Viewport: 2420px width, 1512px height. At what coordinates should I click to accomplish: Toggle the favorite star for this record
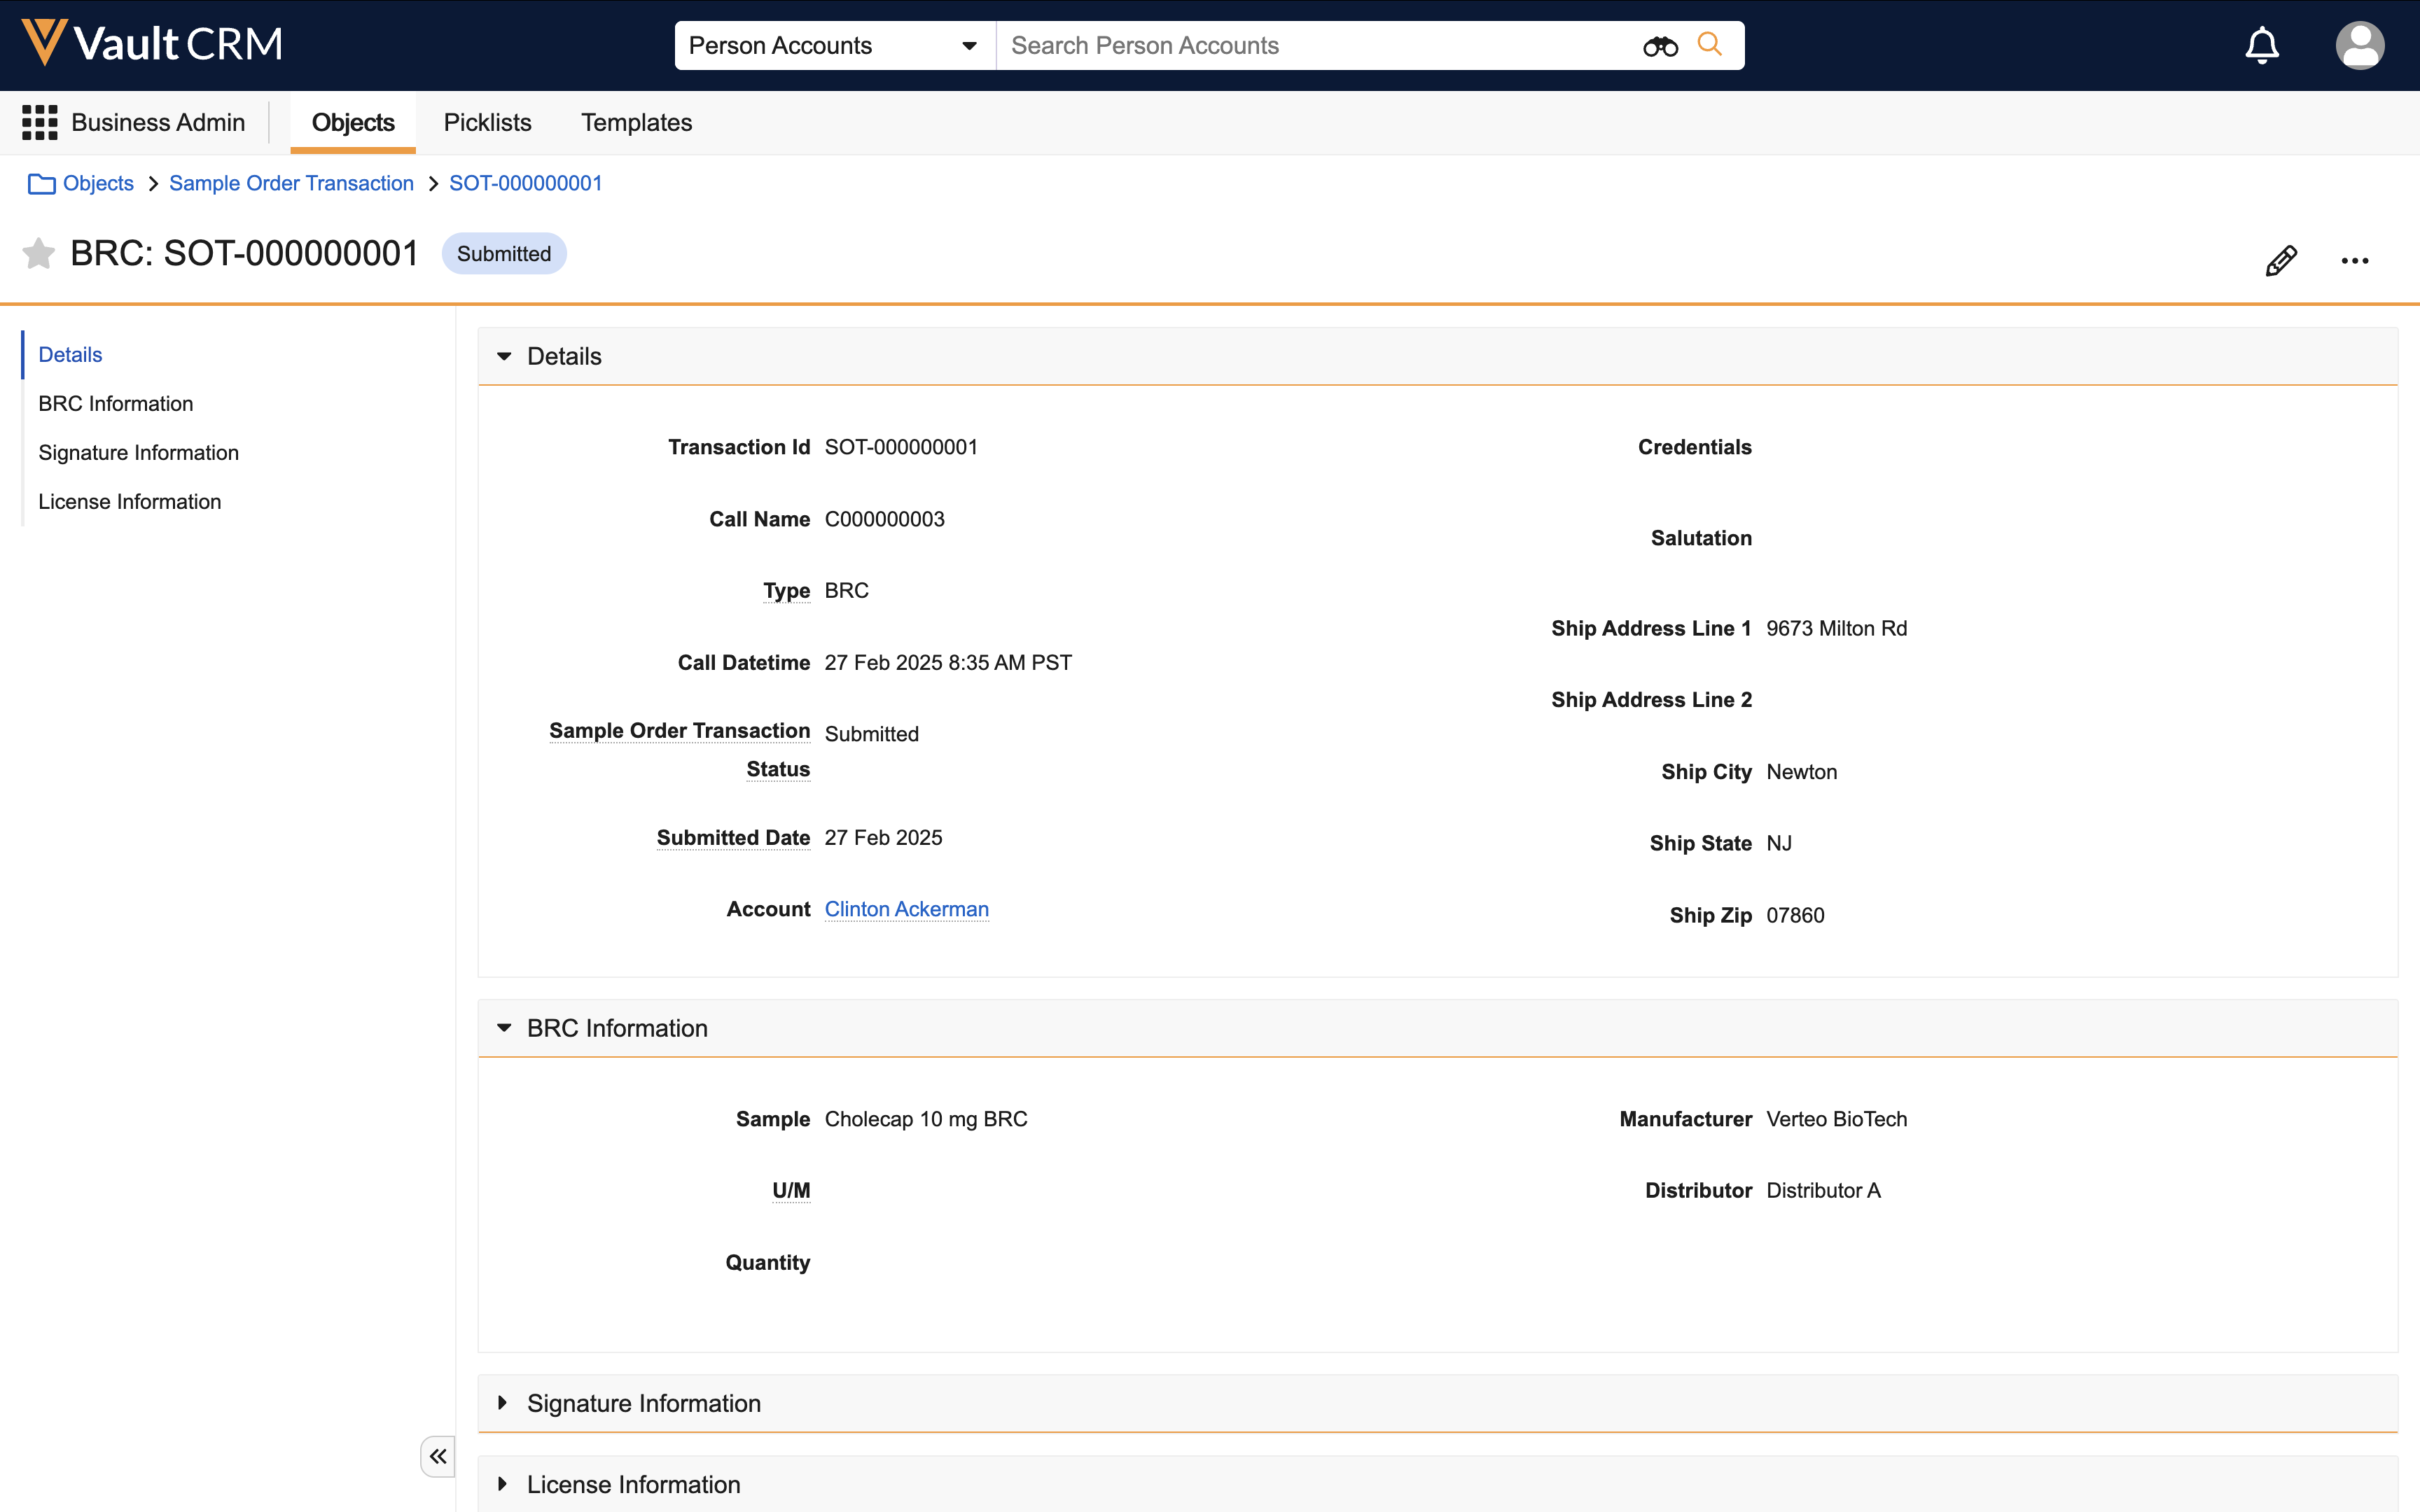click(x=39, y=254)
